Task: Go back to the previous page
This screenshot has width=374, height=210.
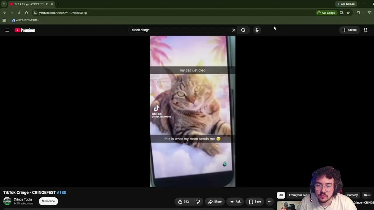Action: pos(5,13)
